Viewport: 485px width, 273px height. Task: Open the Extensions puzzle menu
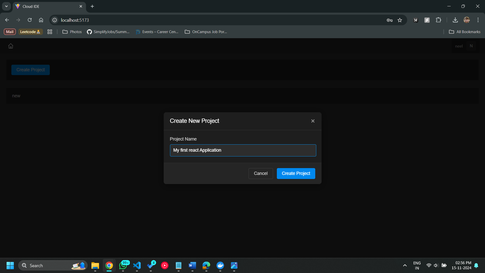[x=439, y=20]
